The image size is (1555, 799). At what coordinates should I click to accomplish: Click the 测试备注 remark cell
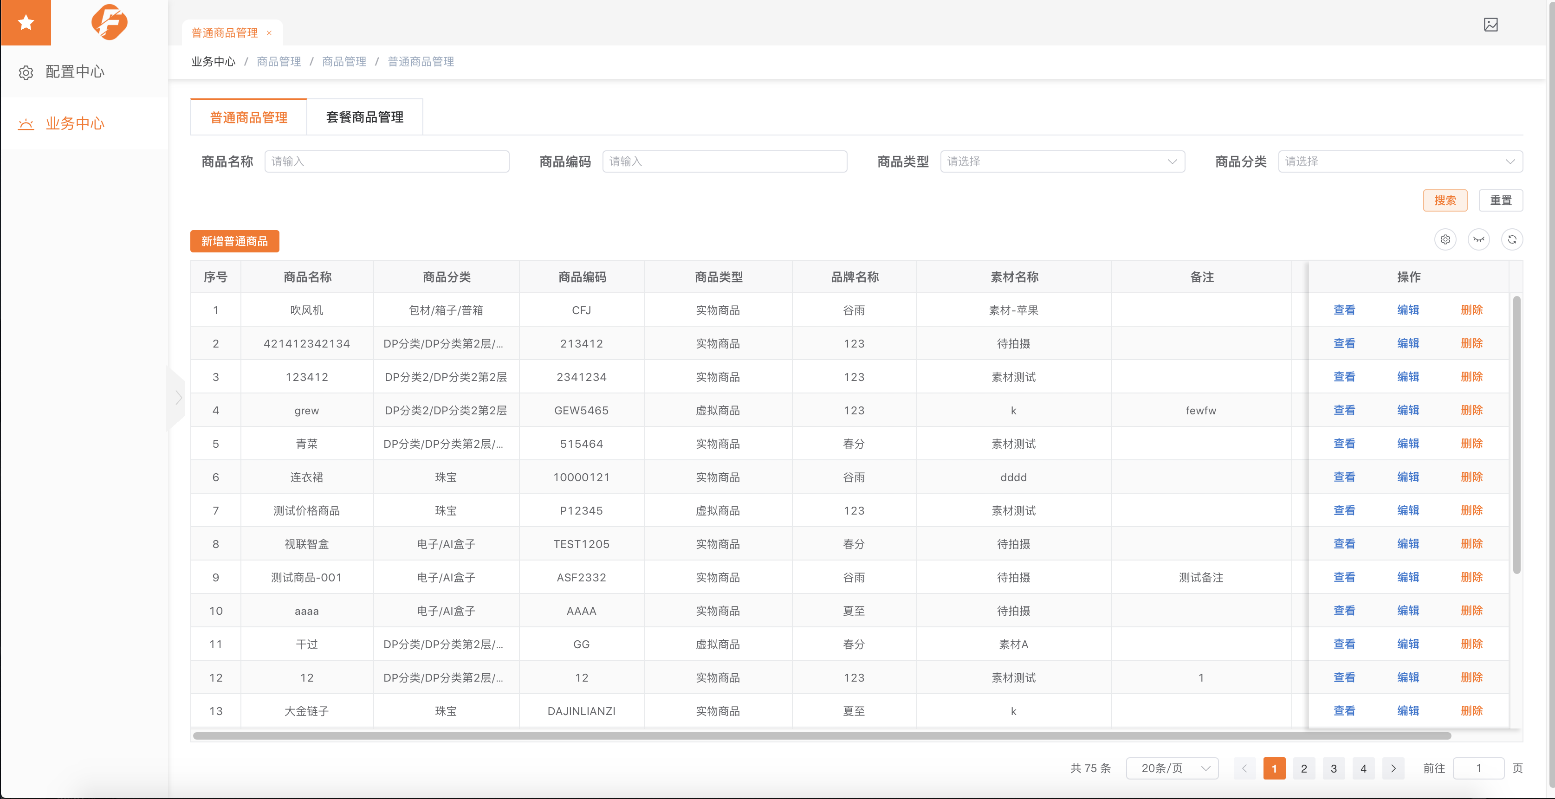[x=1201, y=578]
